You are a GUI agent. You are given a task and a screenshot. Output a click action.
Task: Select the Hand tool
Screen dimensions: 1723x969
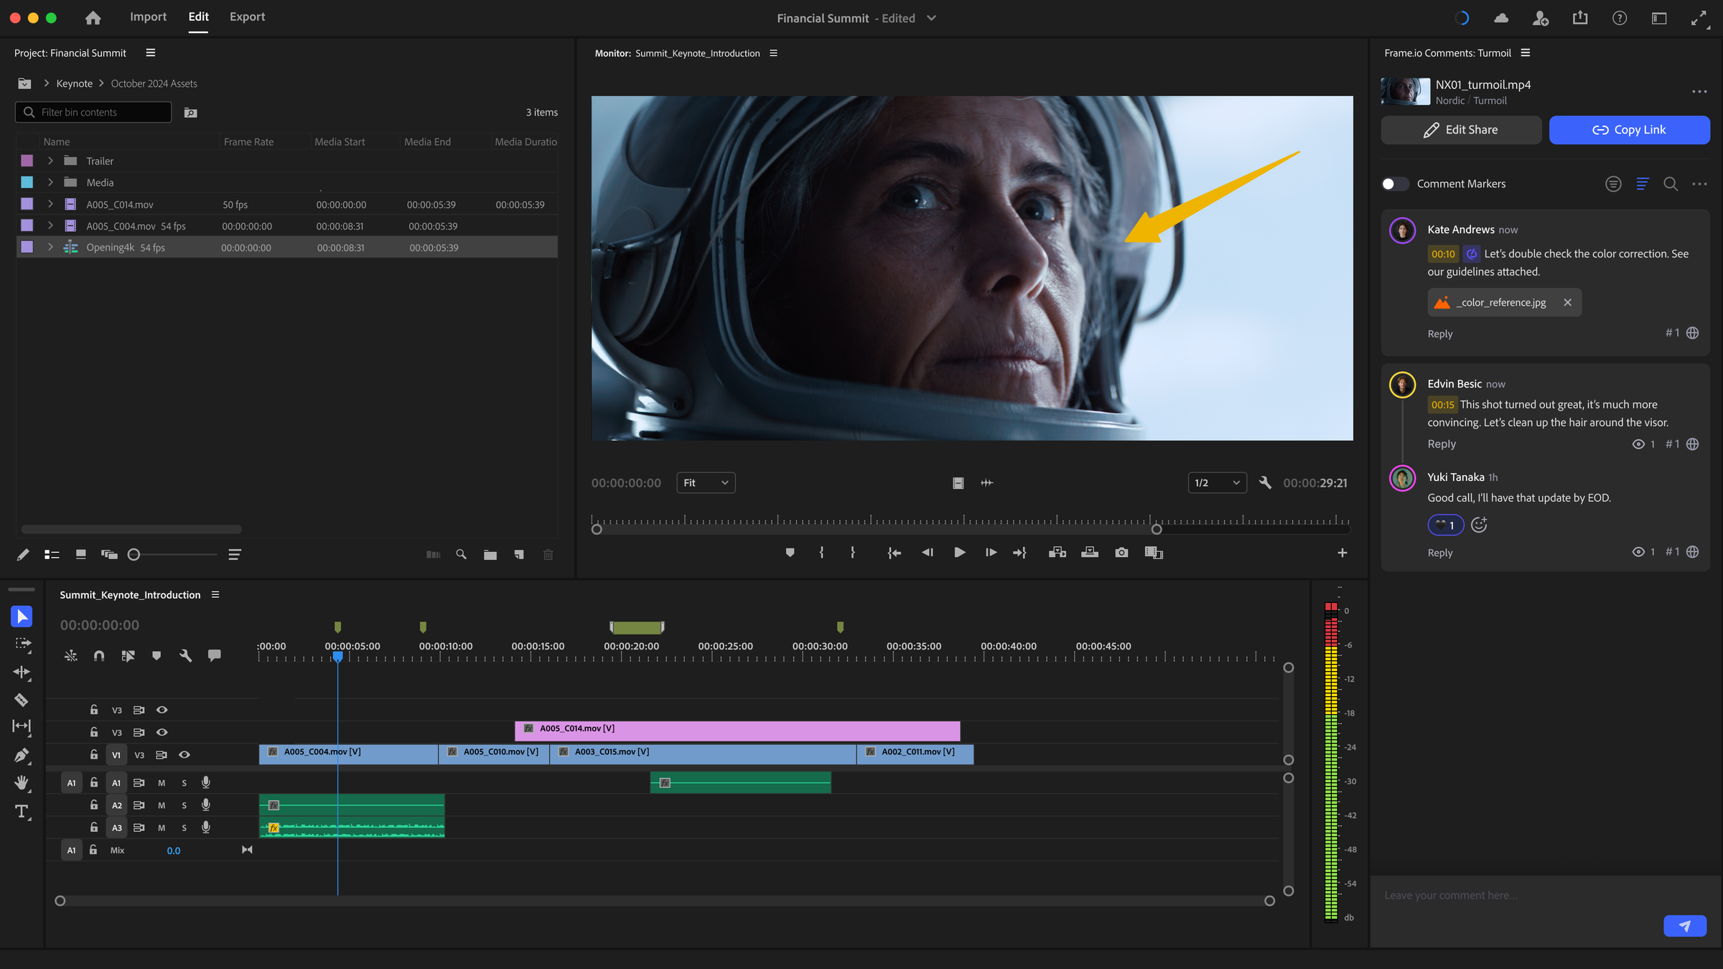click(x=22, y=782)
